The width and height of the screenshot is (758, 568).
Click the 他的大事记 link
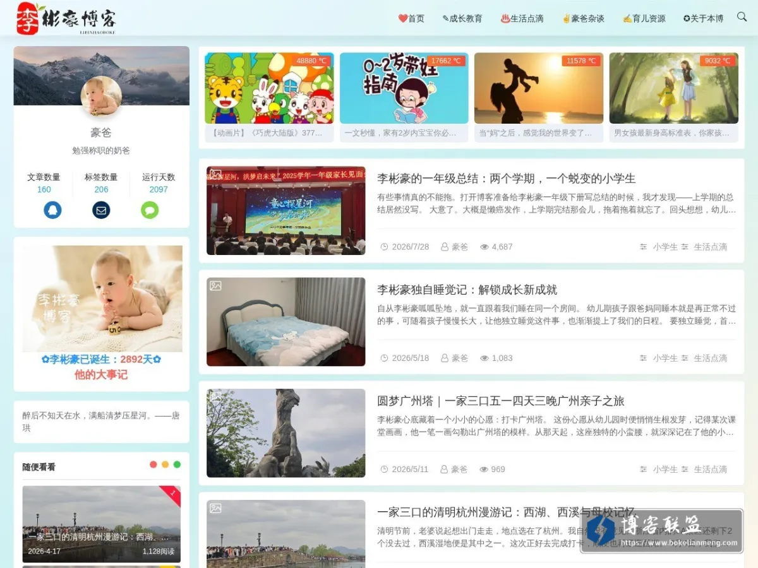[101, 374]
